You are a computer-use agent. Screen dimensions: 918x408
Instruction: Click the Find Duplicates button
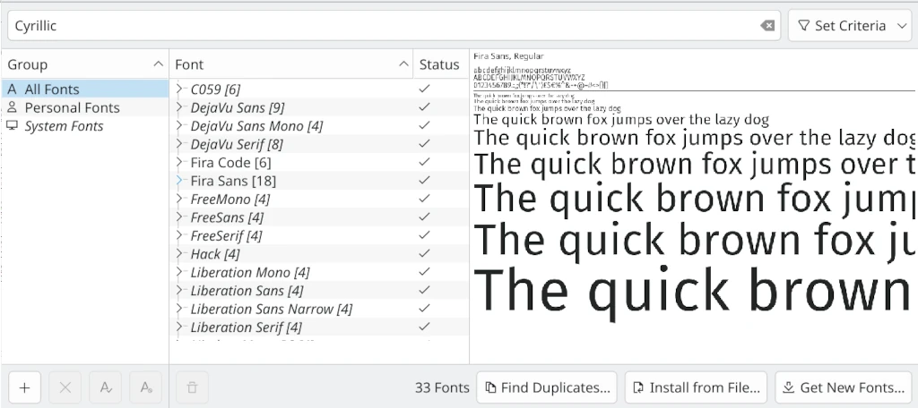[x=547, y=387]
